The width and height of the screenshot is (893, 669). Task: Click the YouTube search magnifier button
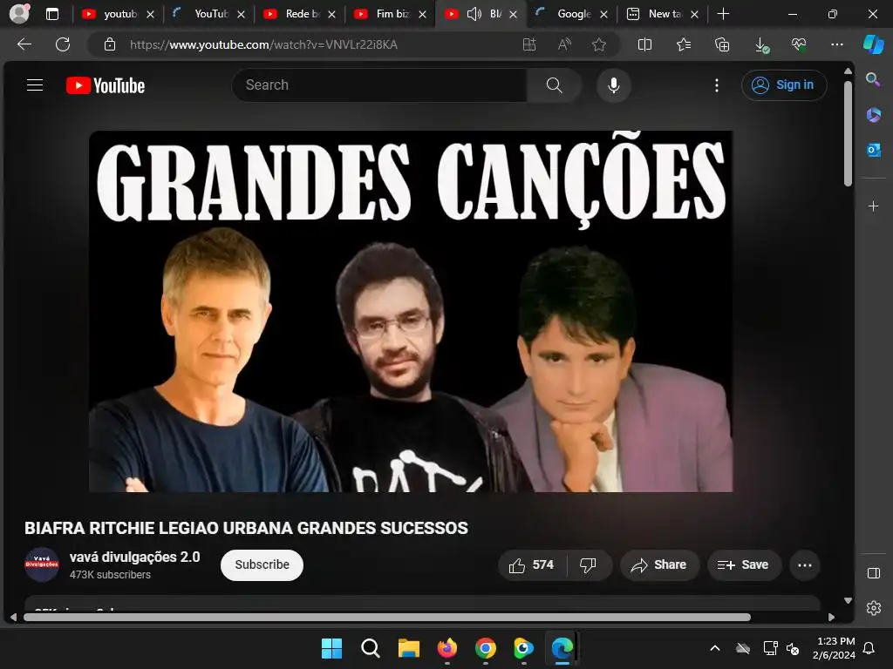click(554, 85)
